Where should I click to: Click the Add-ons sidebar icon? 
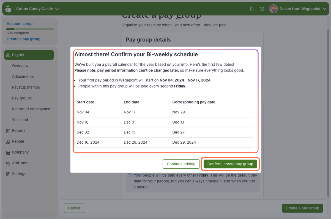[x=8, y=163]
